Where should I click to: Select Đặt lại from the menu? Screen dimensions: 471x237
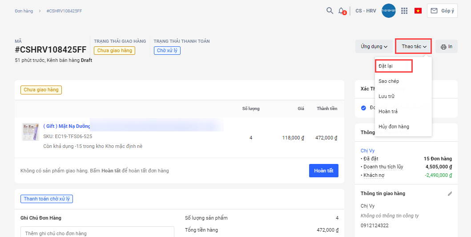coord(386,66)
